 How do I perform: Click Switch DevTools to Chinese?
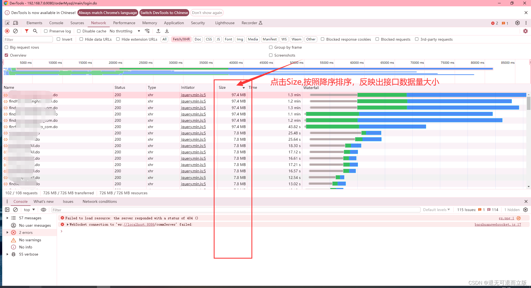(x=164, y=13)
